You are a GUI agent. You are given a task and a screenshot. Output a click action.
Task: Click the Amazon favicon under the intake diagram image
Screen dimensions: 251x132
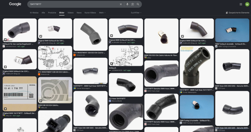(x=39, y=74)
